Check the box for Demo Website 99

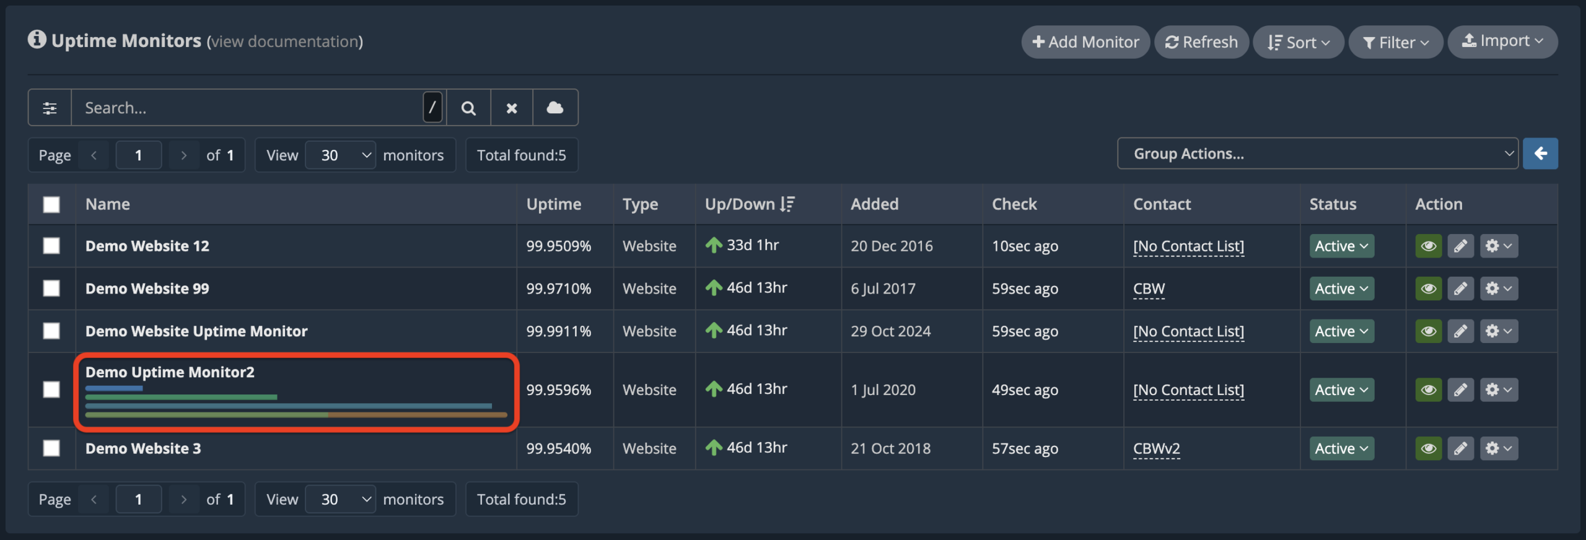[51, 289]
